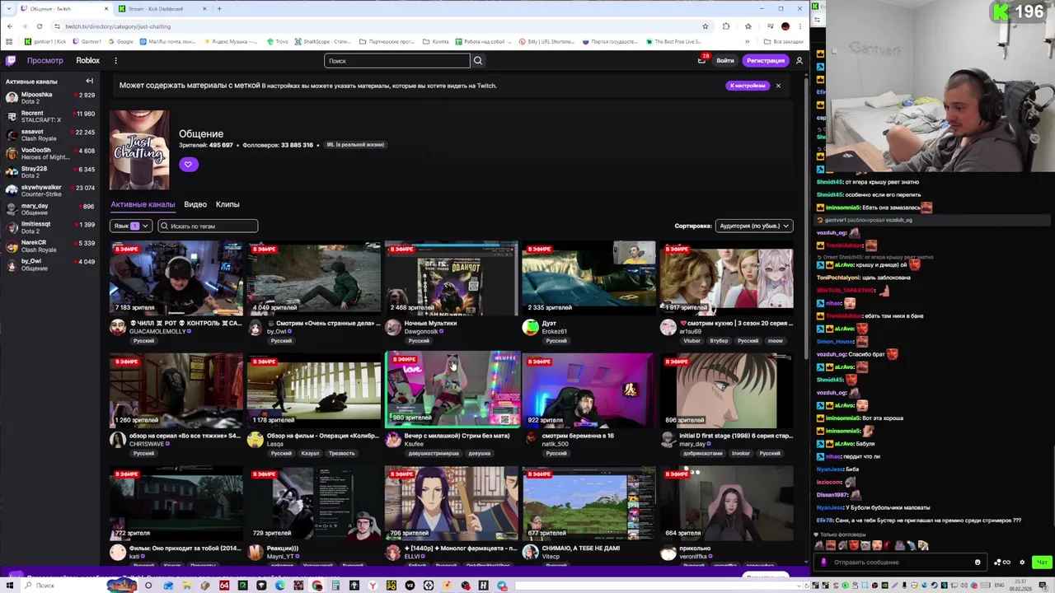Send message with the Чат button
The height and width of the screenshot is (593, 1055).
1042,563
